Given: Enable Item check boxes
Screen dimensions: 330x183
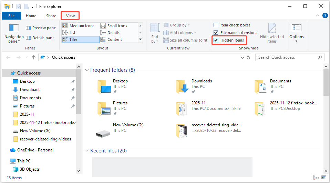Looking at the screenshot, I should point(216,25).
